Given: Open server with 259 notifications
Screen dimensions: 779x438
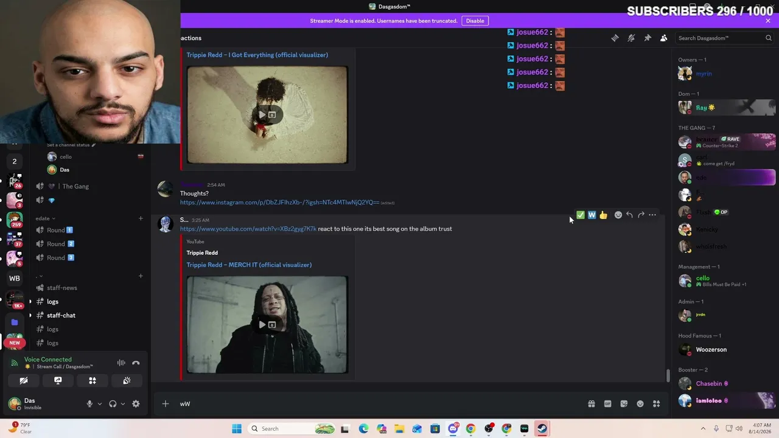Looking at the screenshot, I should pos(15,218).
